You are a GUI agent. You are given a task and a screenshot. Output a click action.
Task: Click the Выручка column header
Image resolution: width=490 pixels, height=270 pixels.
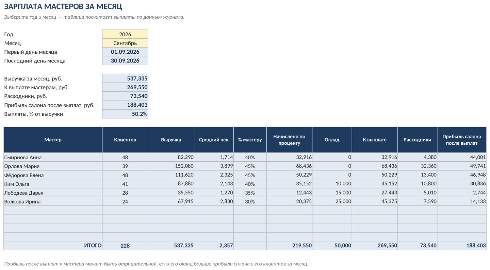(171, 140)
